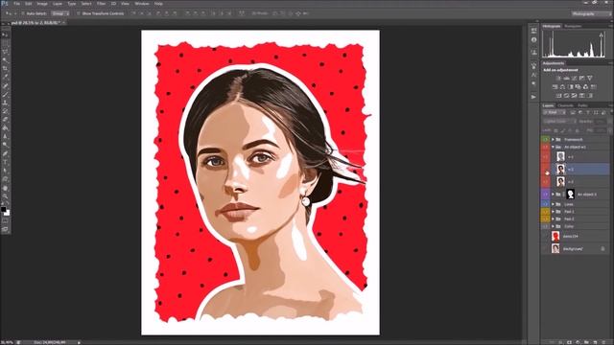The height and width of the screenshot is (345, 614).
Task: Select the w-1 layer thumbnail
Action: [560, 157]
